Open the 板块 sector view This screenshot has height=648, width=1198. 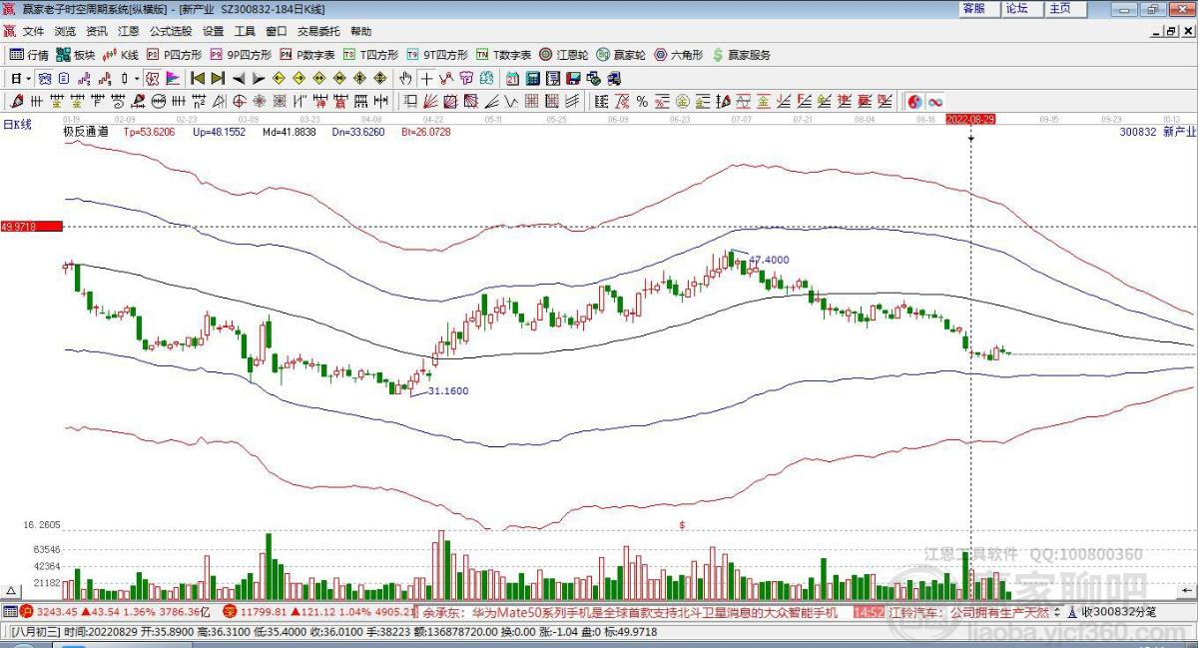point(76,55)
